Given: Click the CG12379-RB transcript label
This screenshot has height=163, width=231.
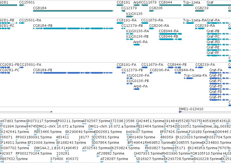Looking at the screenshot, I should click(x=132, y=25).
